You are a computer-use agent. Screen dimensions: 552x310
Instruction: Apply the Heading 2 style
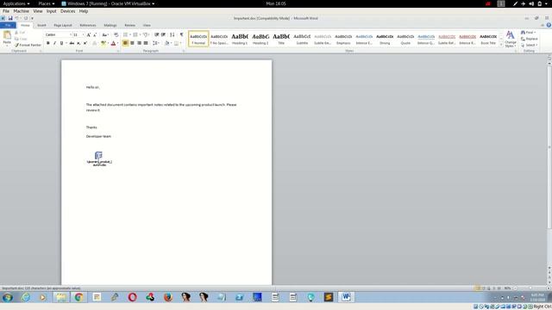pos(260,39)
